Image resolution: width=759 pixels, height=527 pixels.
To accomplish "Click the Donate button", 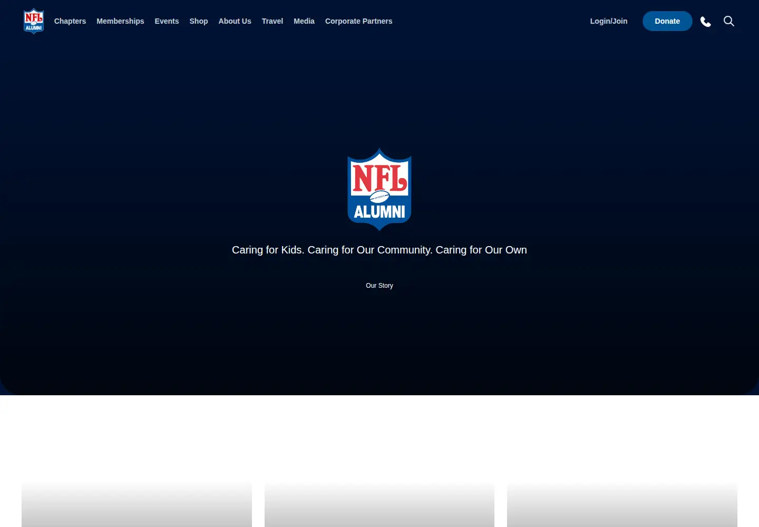I will tap(667, 21).
